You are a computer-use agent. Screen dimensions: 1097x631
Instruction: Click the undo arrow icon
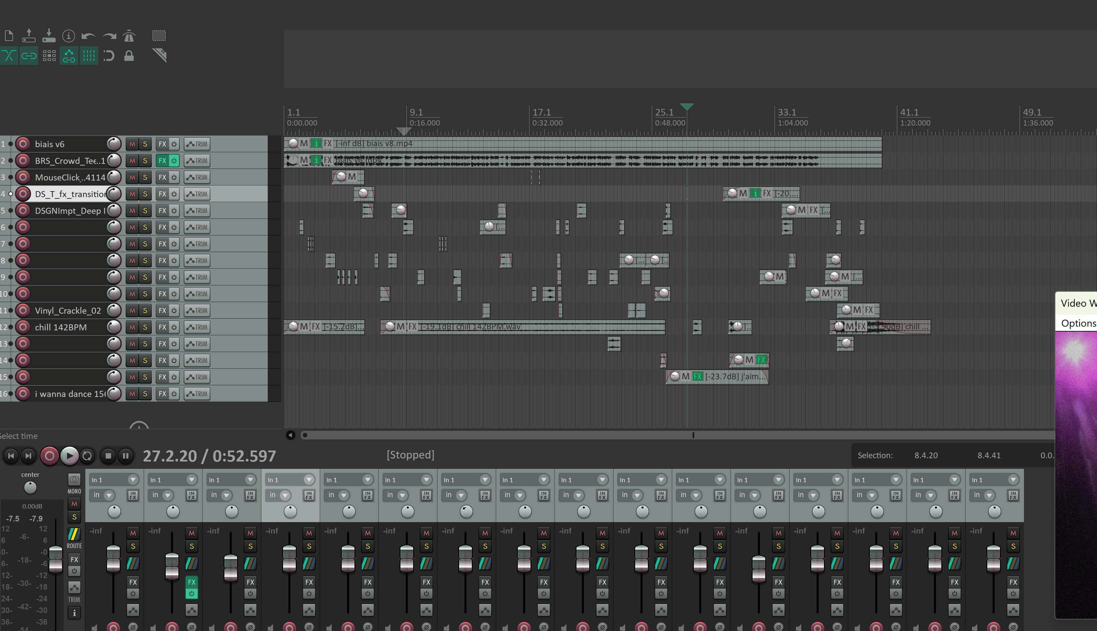(x=88, y=36)
